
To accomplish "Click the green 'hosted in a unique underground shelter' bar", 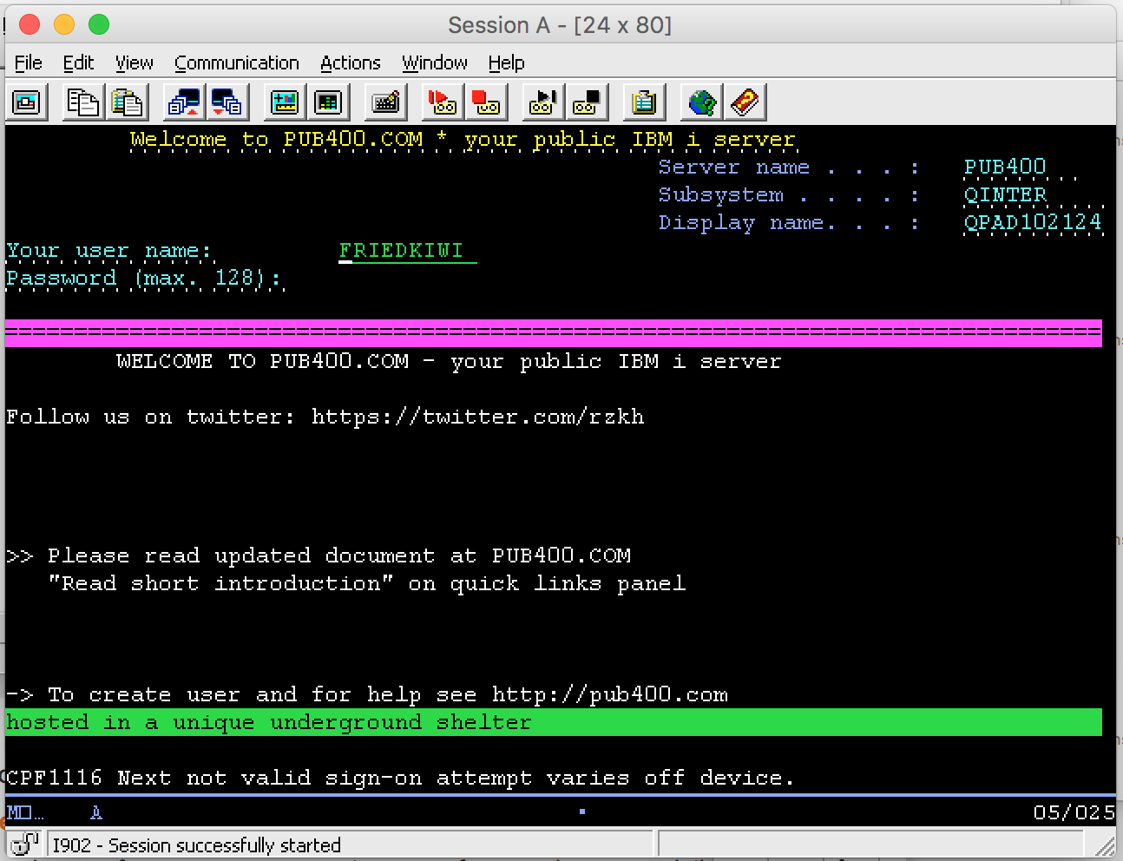I will tap(554, 722).
